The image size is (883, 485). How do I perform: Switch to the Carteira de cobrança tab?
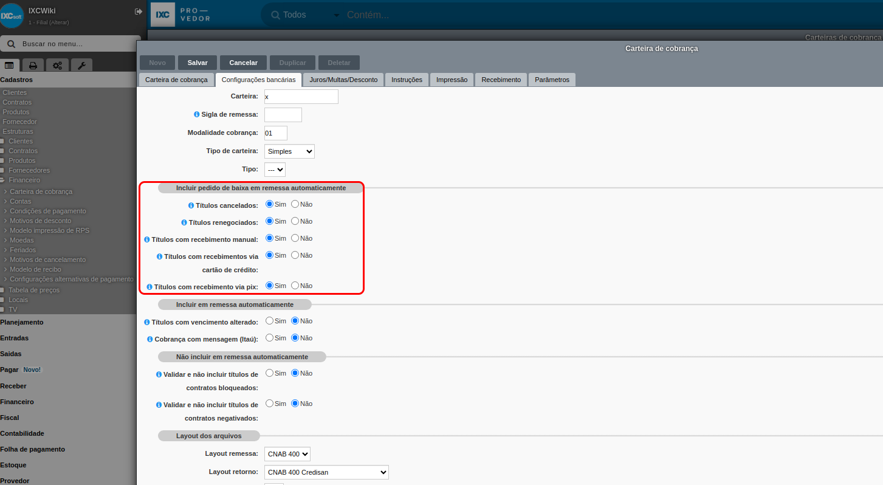pos(176,80)
